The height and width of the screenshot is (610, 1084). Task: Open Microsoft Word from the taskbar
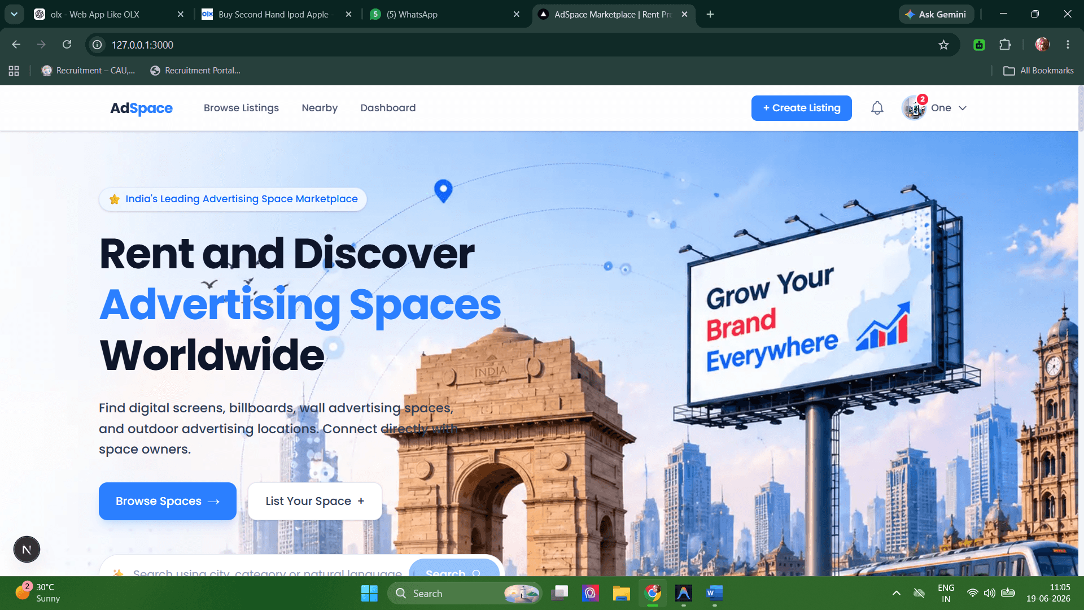(x=714, y=593)
